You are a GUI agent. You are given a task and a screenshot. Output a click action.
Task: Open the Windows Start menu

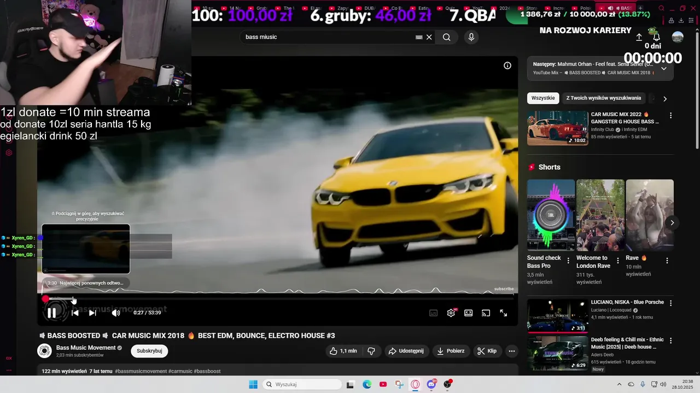tap(253, 384)
